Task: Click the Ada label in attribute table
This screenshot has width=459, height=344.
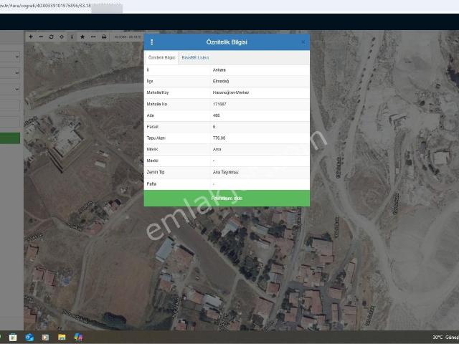Action: coord(150,115)
